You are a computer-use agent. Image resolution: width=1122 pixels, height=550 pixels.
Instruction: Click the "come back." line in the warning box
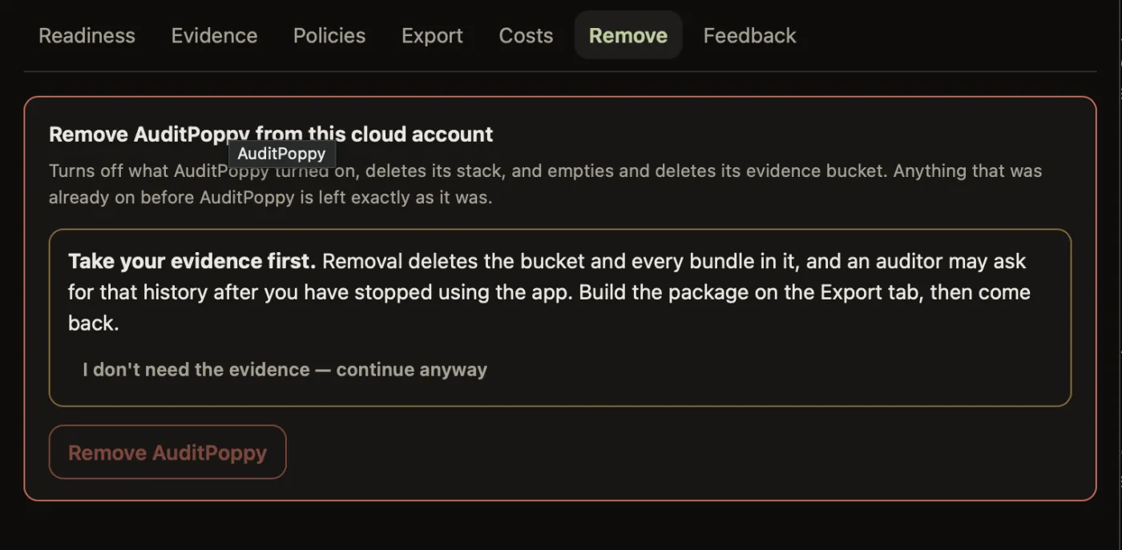pos(93,323)
